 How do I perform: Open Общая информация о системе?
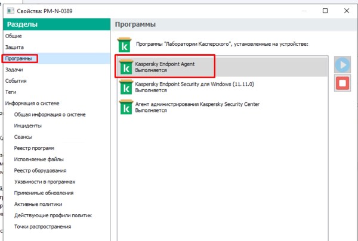(50, 114)
